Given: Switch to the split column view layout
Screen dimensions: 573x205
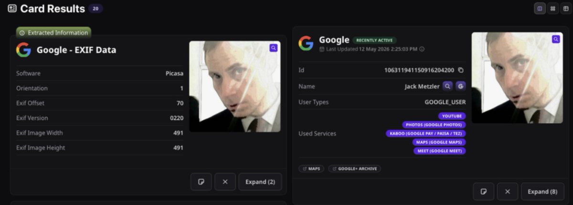Looking at the screenshot, I should [540, 9].
